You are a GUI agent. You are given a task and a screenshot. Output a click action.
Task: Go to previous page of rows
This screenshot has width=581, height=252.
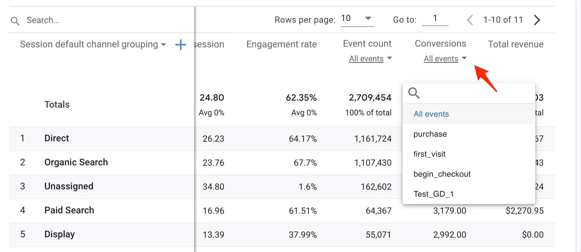click(x=470, y=20)
